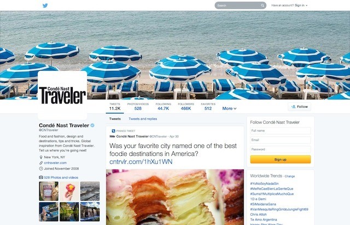Open the ice cream cone photo thumbnail
Screen dimensions: 350x225
(x=69, y=191)
